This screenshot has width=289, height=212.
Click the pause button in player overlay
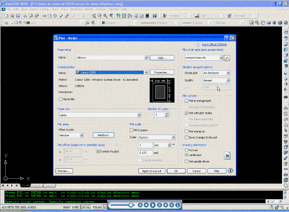pyautogui.click(x=159, y=205)
